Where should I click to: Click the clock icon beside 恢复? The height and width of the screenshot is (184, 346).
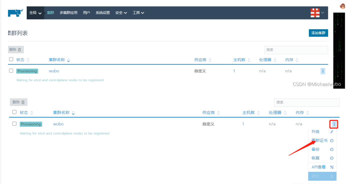[332, 158]
